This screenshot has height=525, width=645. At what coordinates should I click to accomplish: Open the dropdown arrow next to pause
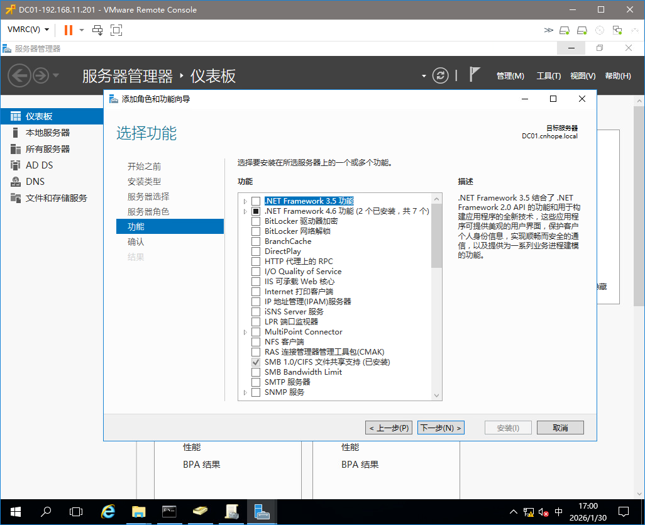82,30
